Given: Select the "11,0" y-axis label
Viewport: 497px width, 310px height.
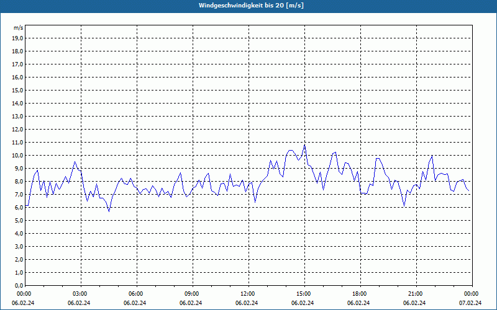Looking at the screenshot, I should [17, 143].
